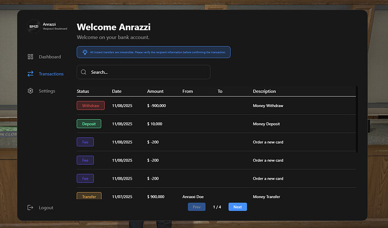Click the $ -900,000 amount
Image resolution: width=388 pixels, height=228 pixels.
coord(157,106)
